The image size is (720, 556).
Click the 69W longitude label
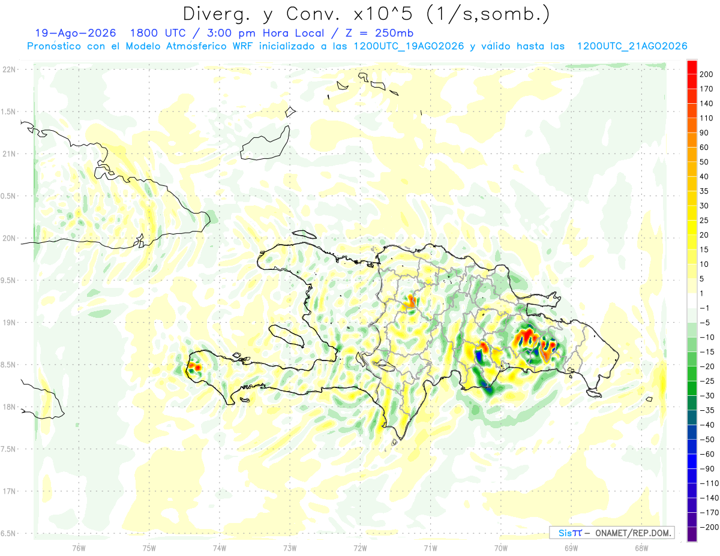click(571, 548)
